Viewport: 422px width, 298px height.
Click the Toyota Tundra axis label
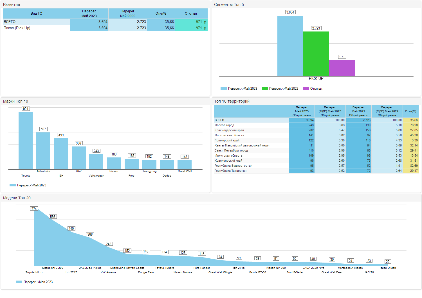165,268
